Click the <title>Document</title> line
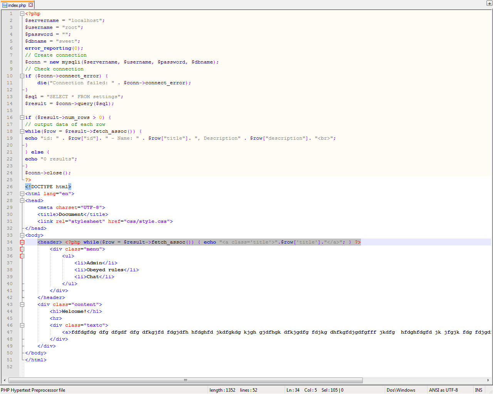Image resolution: width=493 pixels, height=394 pixels. [73, 214]
